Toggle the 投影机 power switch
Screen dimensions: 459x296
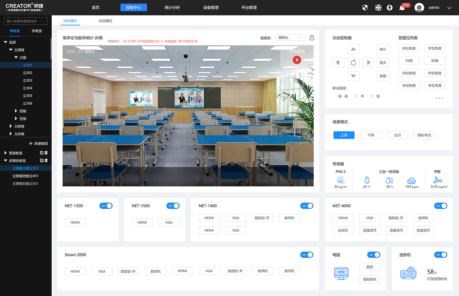(441, 255)
